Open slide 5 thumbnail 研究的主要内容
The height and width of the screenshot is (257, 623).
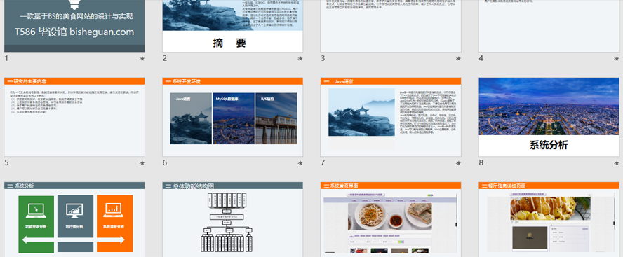tap(74, 117)
